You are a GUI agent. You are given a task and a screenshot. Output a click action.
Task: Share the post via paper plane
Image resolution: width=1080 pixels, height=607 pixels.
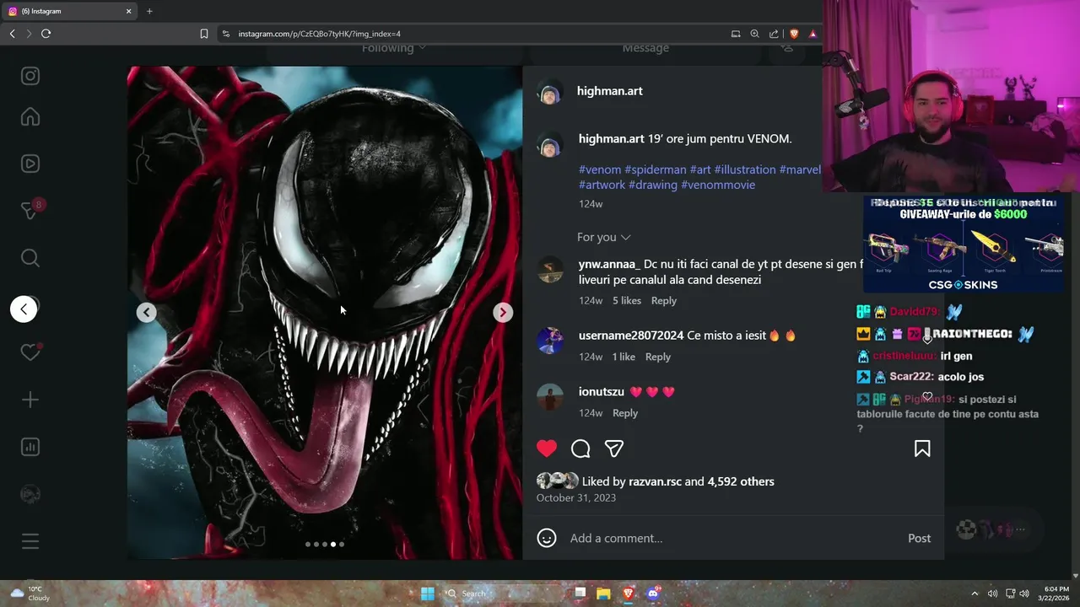[x=614, y=449]
